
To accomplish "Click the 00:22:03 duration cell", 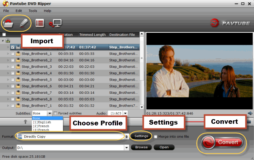I will click(66, 67).
